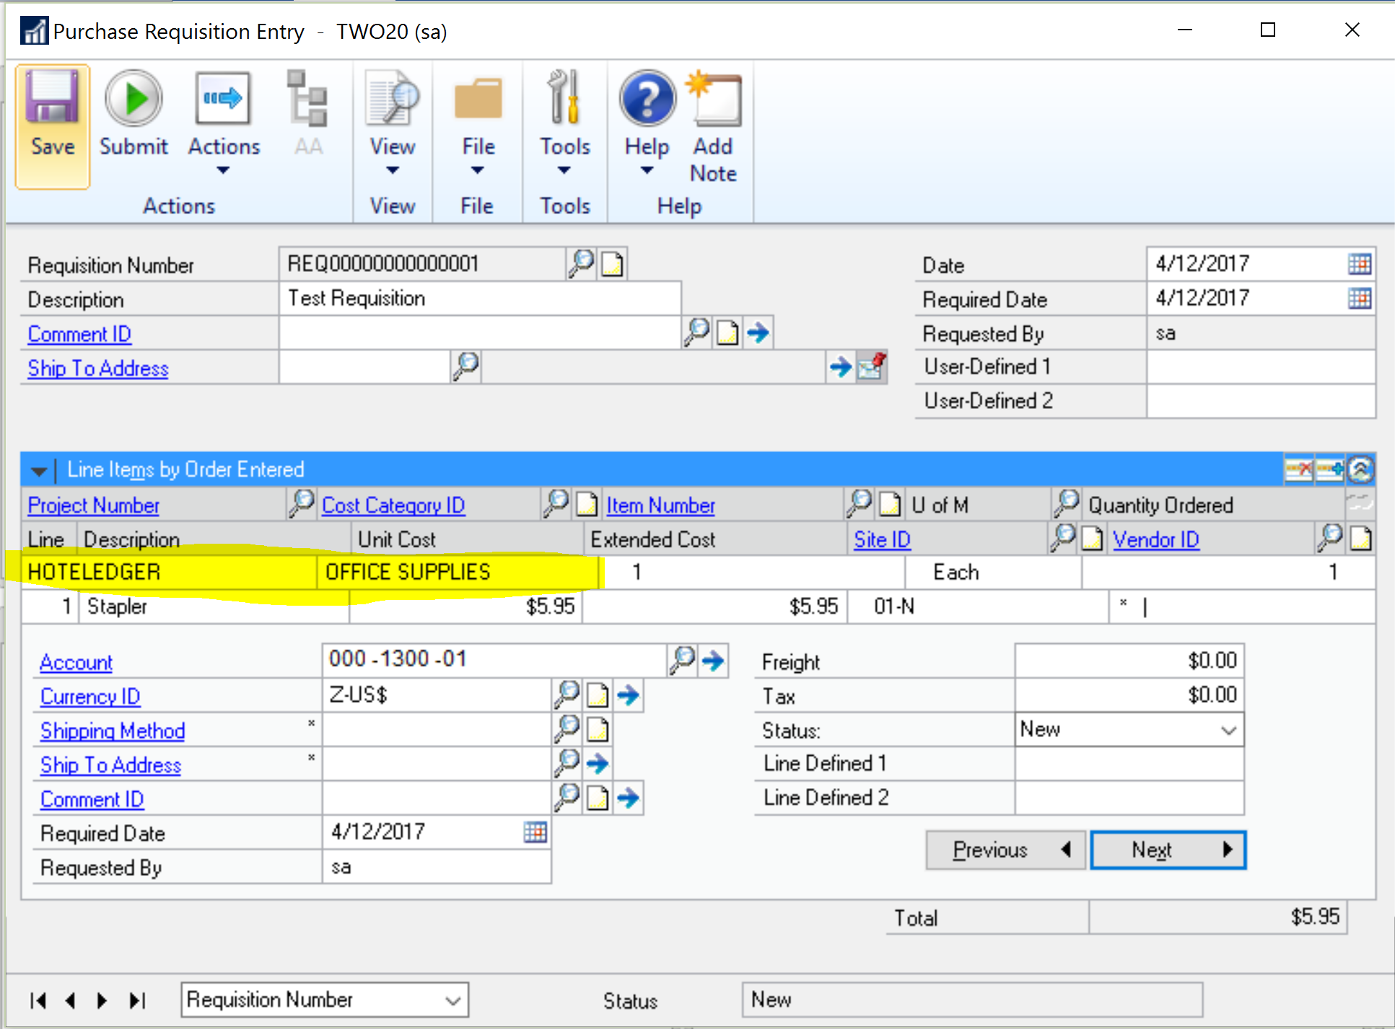Open the Line Items by Order Entered dropdown arrow

click(x=39, y=471)
